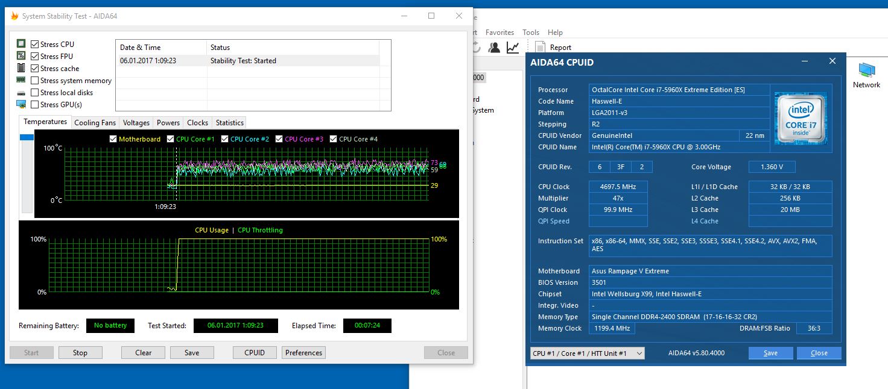Image resolution: width=888 pixels, height=389 pixels.
Task: Click the log date 06.01.2017 1:09:23
Action: (x=148, y=61)
